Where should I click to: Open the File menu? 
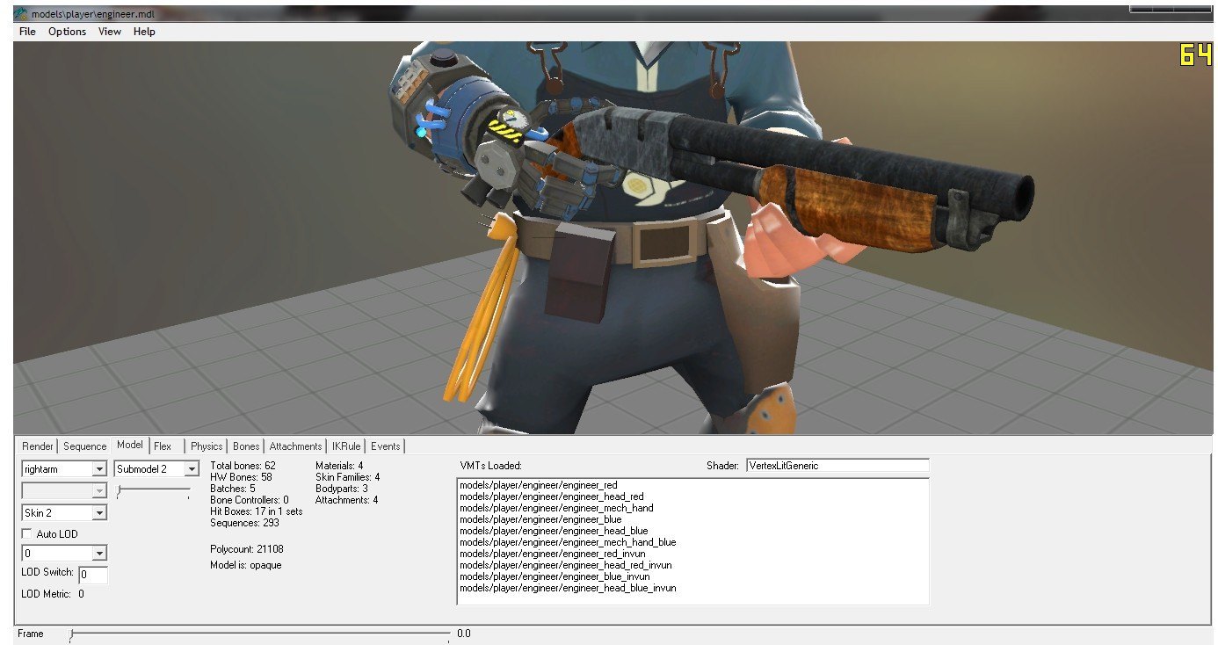click(x=27, y=32)
